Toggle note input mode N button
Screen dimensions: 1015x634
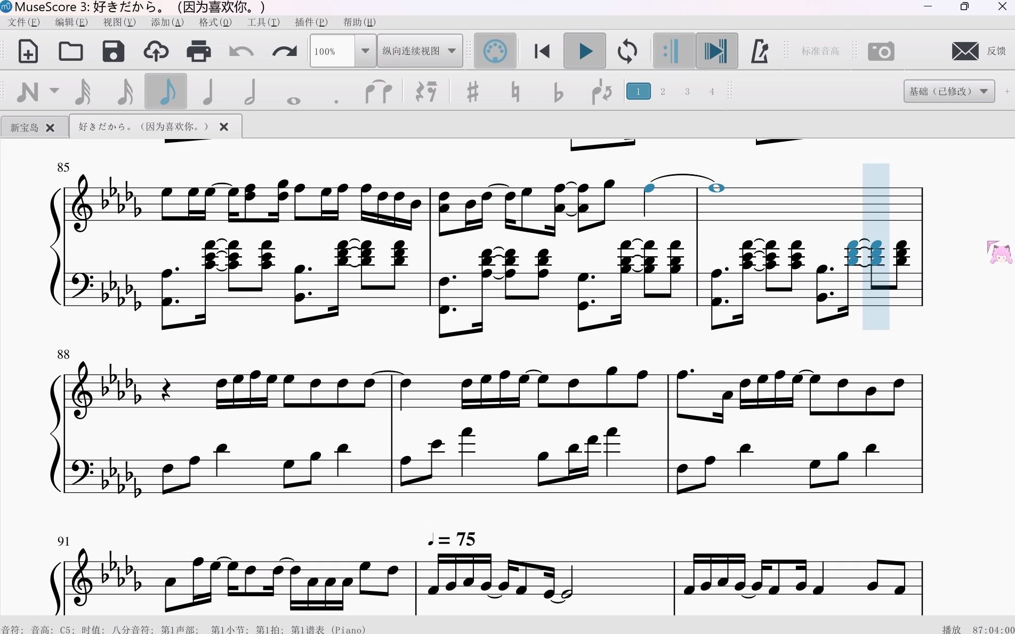click(x=28, y=91)
